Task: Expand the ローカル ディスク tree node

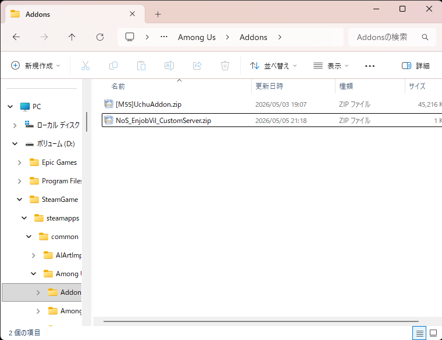Action: click(15, 125)
